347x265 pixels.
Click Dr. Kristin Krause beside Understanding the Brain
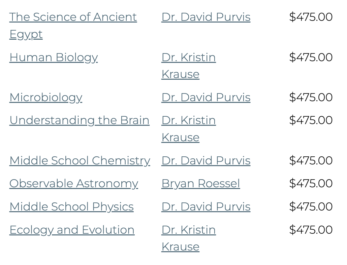(x=189, y=129)
